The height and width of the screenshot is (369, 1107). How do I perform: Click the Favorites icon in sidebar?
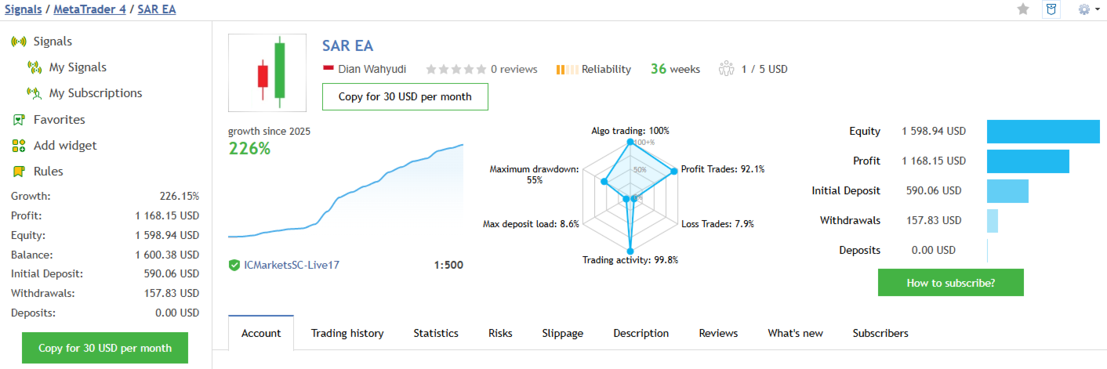[19, 120]
